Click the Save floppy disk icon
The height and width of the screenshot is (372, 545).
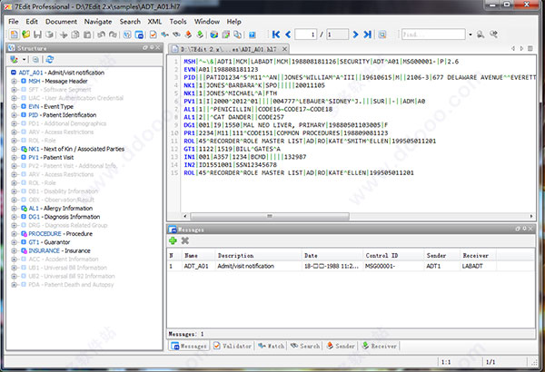pyautogui.click(x=38, y=34)
